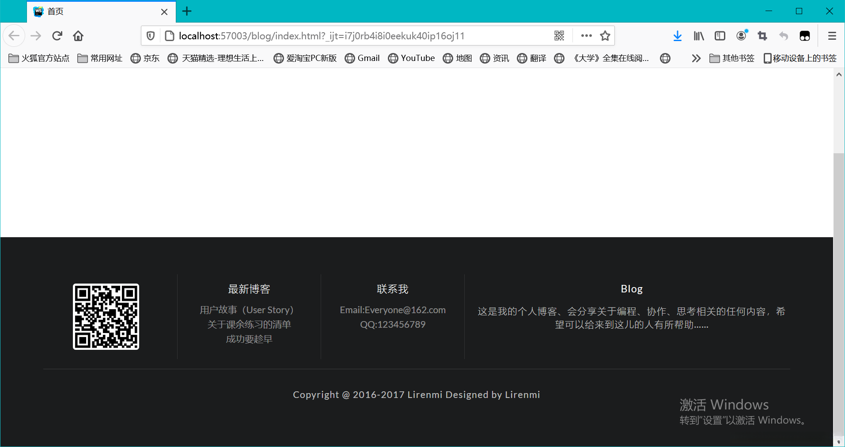
Task: Click the 成功要趁早 blog link
Action: pyautogui.click(x=249, y=338)
